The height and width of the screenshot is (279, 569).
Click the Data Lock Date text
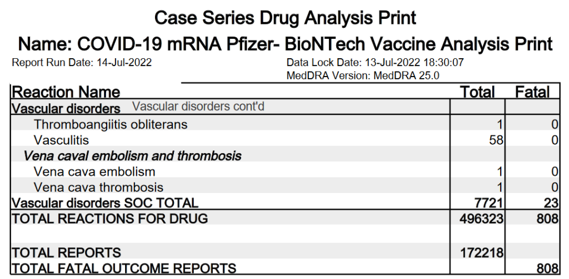click(x=375, y=63)
